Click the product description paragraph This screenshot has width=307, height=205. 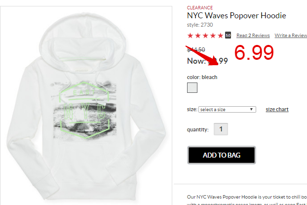pos(247,200)
